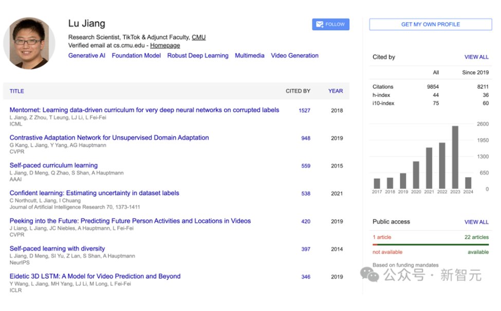
Task: Open GET MY OWN PROFILE button
Action: pos(431,24)
